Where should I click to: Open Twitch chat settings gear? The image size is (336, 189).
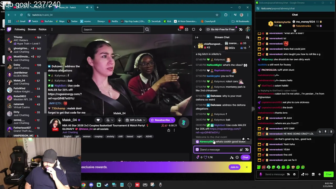coord(237,157)
